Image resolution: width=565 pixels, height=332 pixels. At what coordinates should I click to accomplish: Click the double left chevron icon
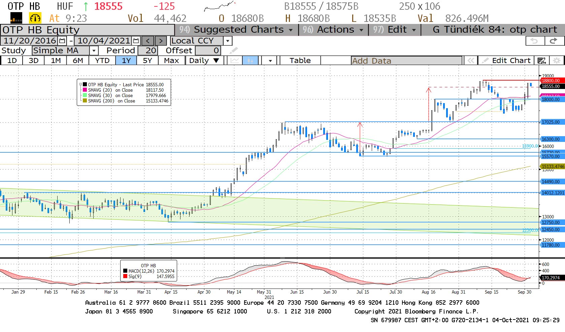(470, 61)
